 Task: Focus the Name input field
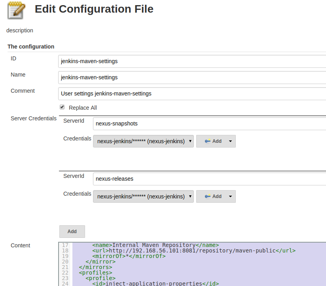192,77
